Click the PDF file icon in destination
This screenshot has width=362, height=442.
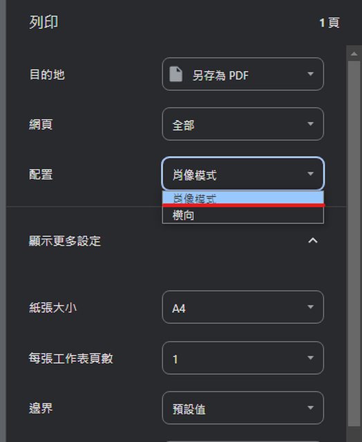pyautogui.click(x=175, y=74)
